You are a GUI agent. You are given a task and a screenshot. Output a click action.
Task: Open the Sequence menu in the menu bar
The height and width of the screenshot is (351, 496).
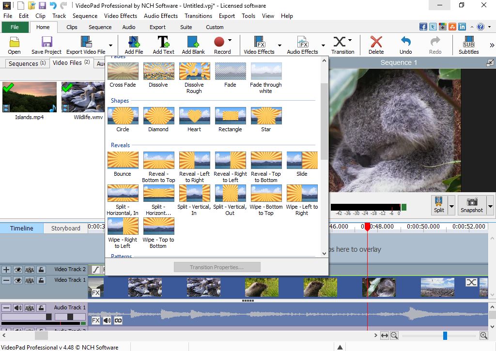tap(85, 16)
